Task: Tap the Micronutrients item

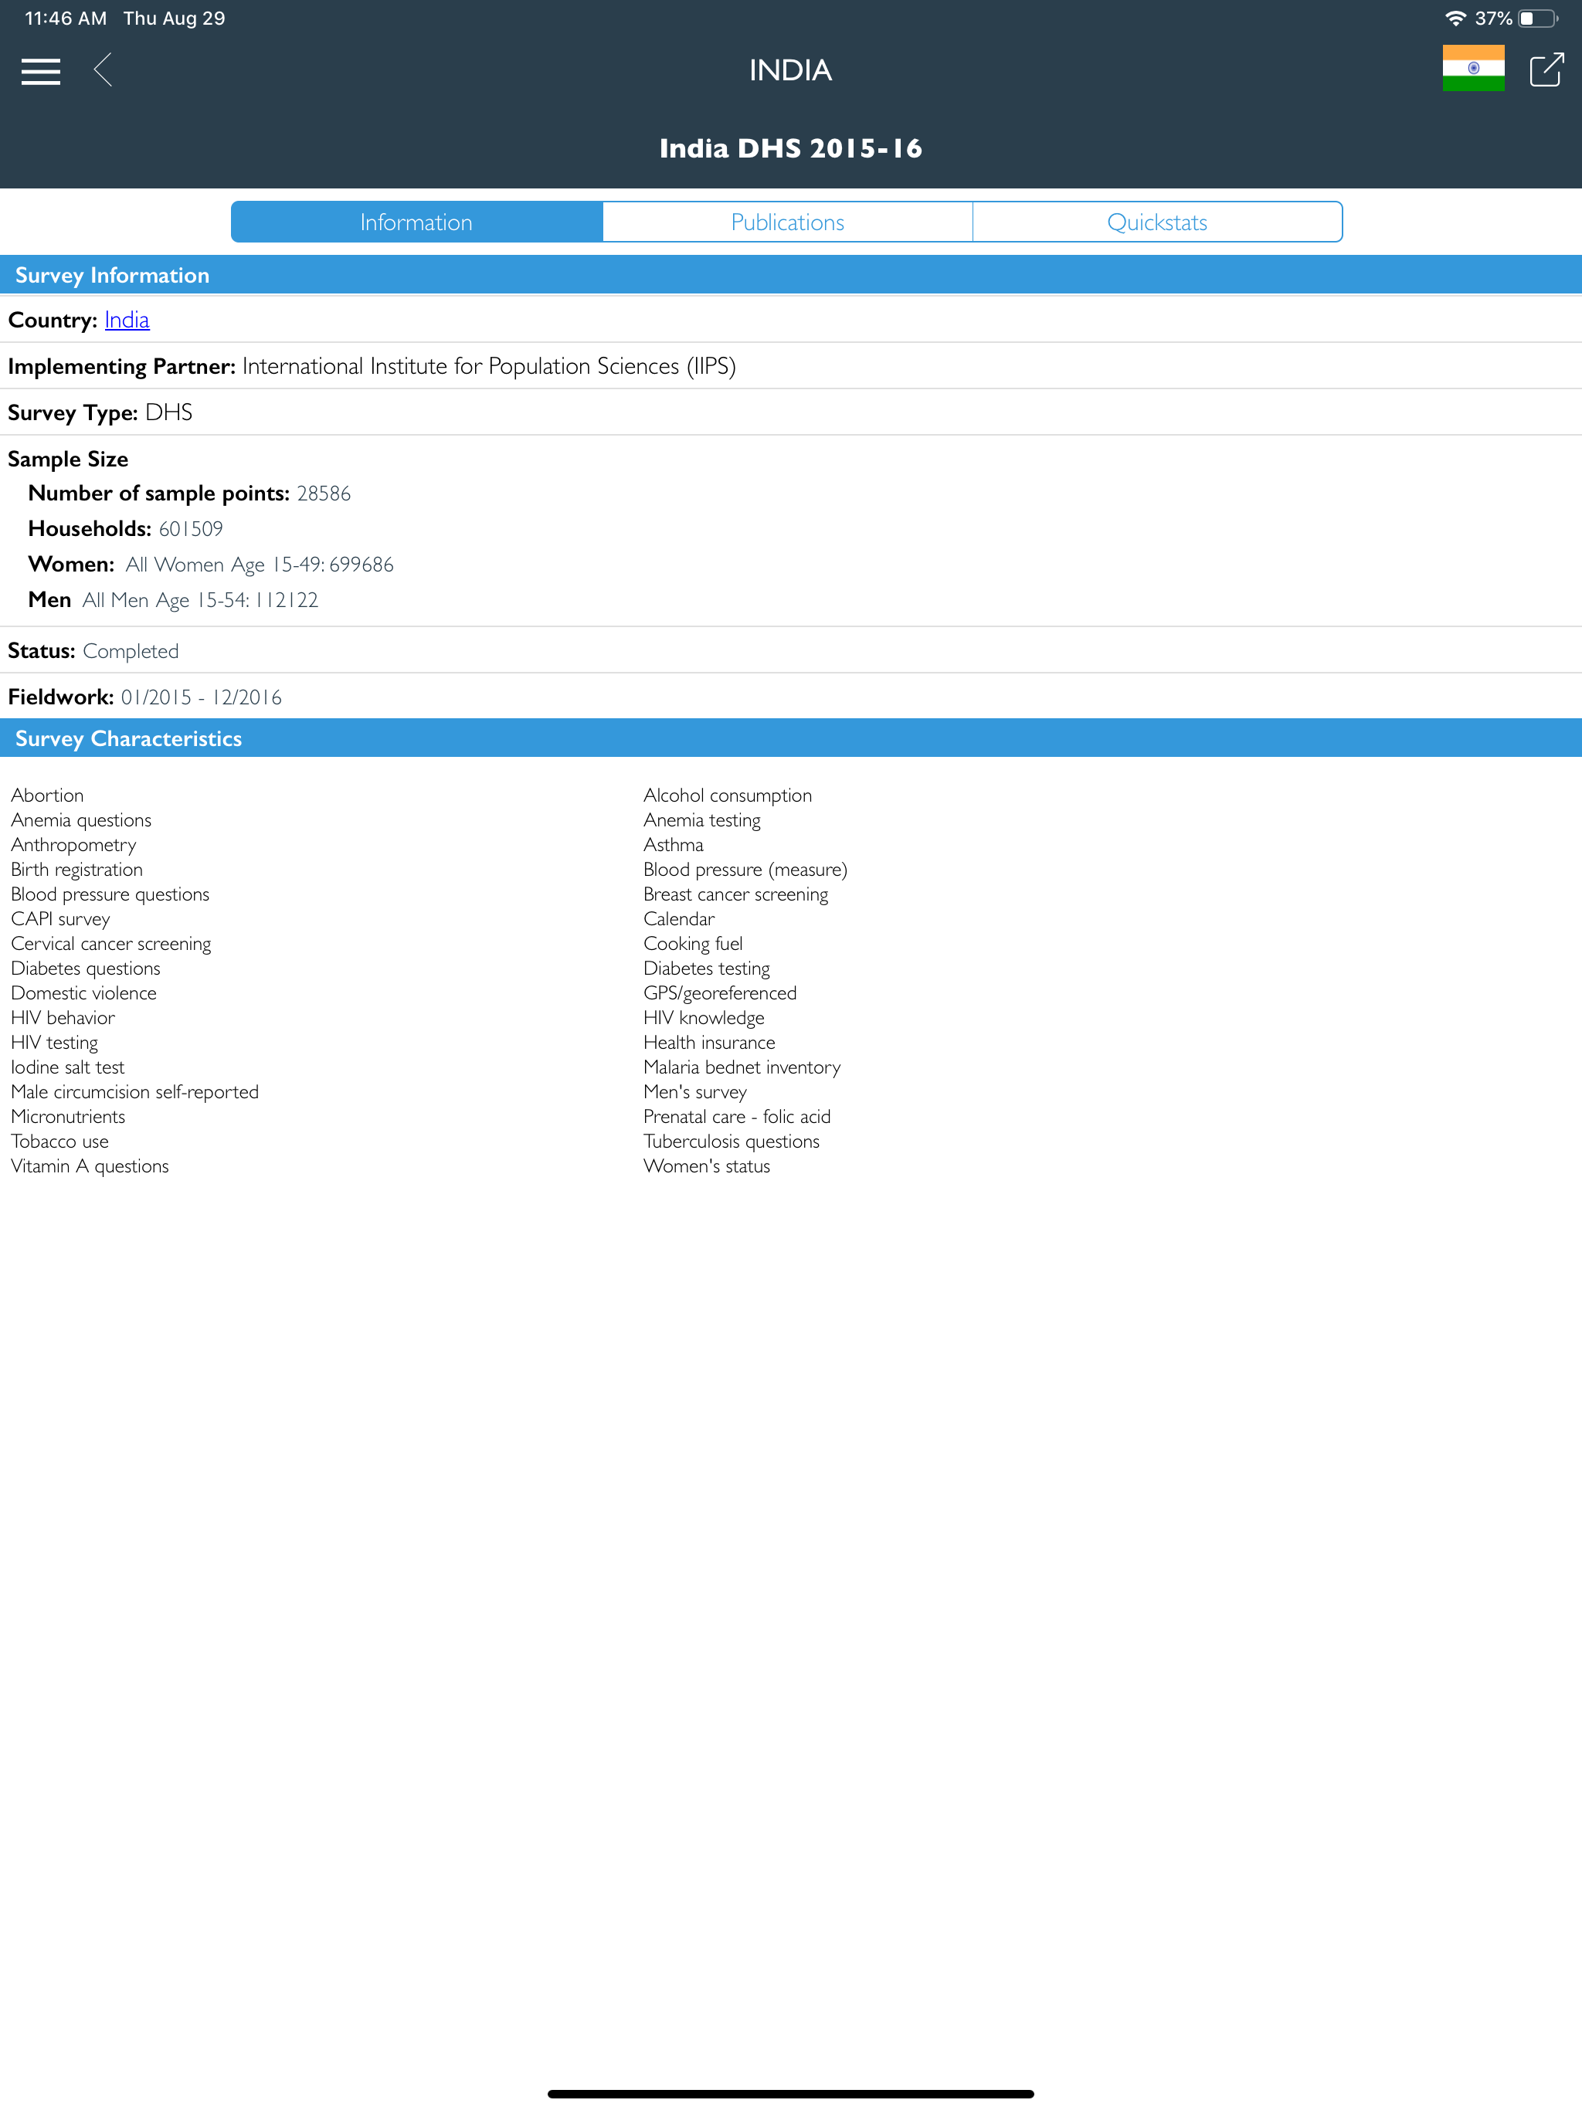Action: [x=68, y=1117]
